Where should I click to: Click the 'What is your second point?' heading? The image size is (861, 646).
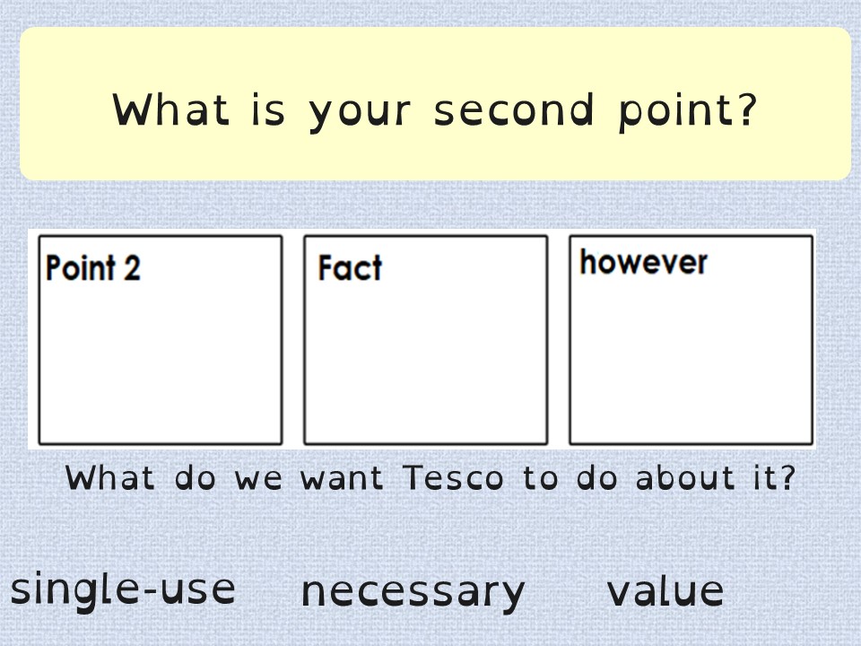[435, 111]
